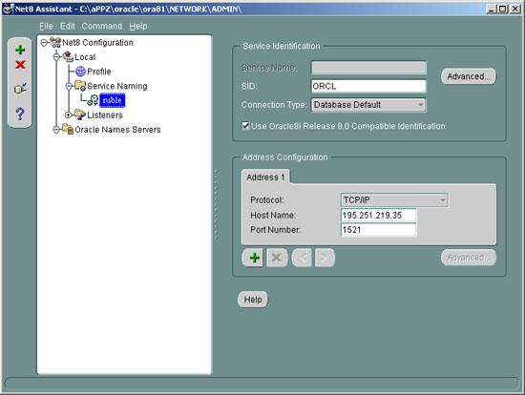Click the Net8 Assistant title bar icon
The height and width of the screenshot is (395, 525).
tap(8, 9)
